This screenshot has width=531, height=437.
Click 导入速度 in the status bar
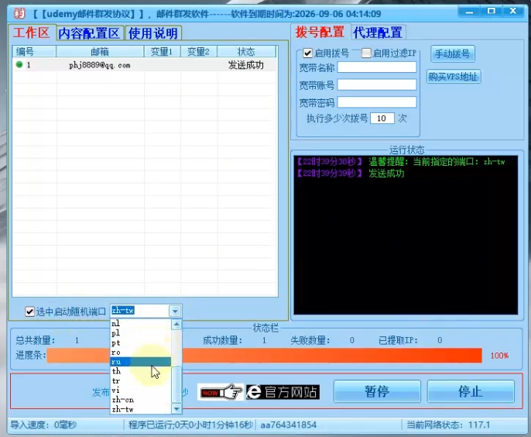tap(43, 425)
